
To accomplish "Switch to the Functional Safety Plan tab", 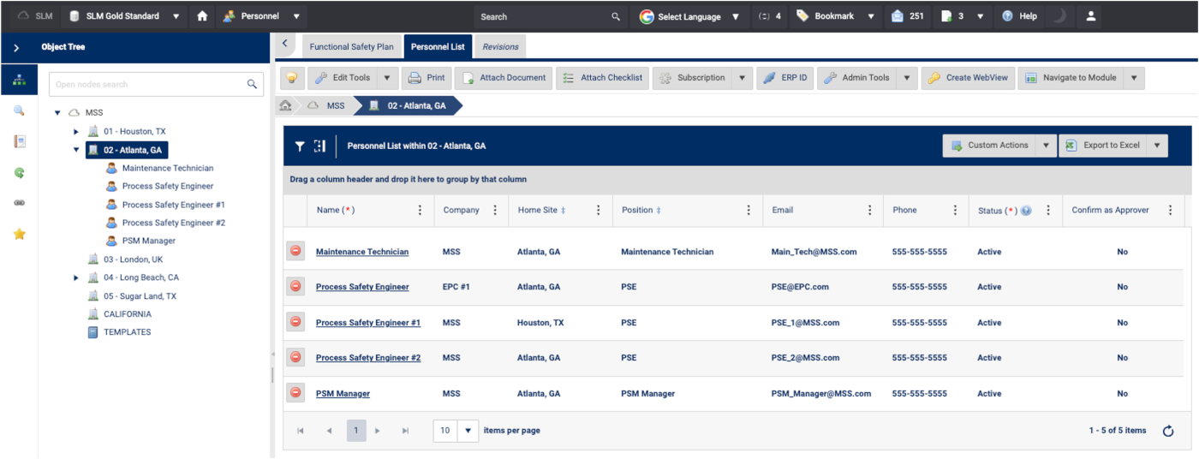I will pos(351,47).
